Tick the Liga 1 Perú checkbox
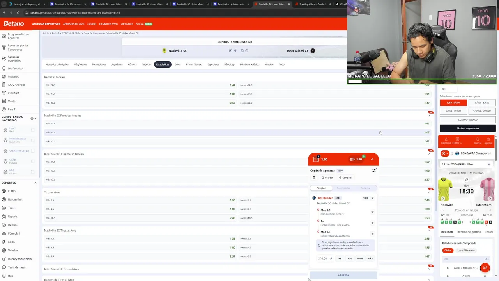This screenshot has width=499, height=281. click(x=33, y=130)
